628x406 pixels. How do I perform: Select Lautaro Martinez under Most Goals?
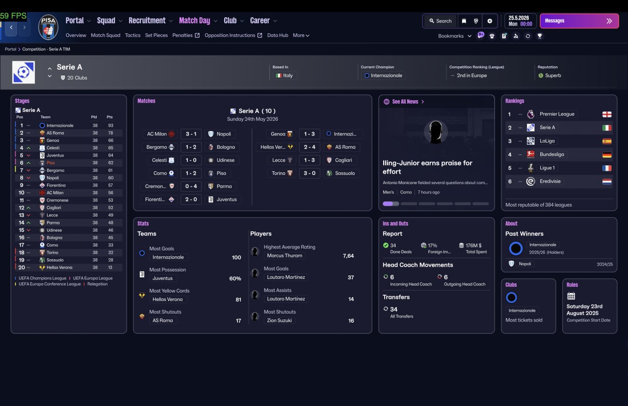286,277
